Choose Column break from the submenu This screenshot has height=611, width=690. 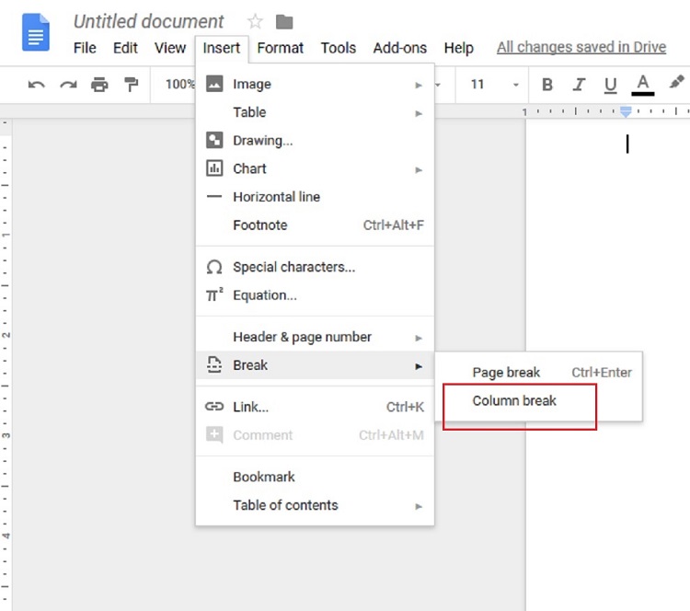click(x=514, y=401)
